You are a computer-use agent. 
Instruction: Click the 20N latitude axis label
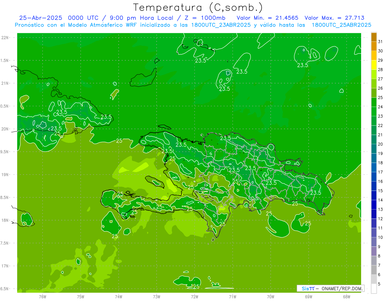tap(5, 129)
